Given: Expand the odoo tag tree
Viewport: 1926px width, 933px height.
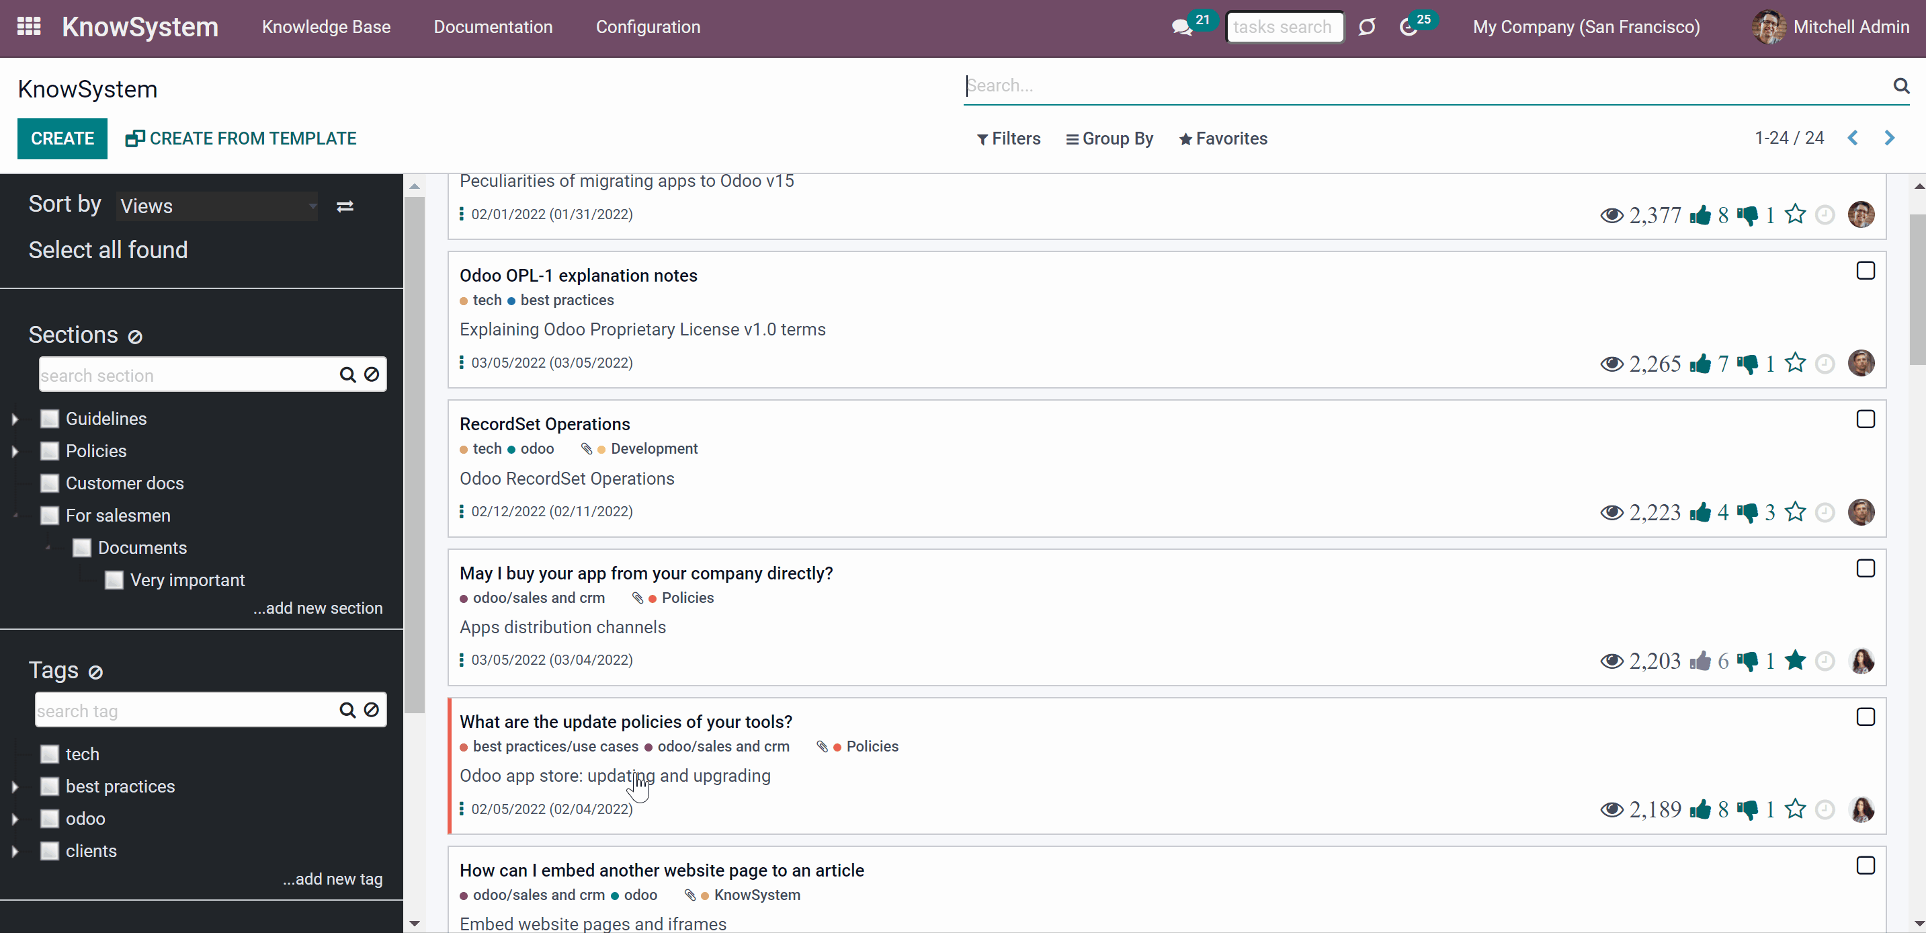Looking at the screenshot, I should pos(15,819).
